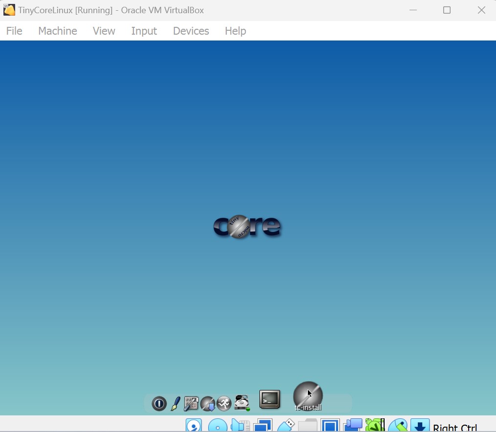
Task: Open the Devices menu
Action: coord(191,31)
